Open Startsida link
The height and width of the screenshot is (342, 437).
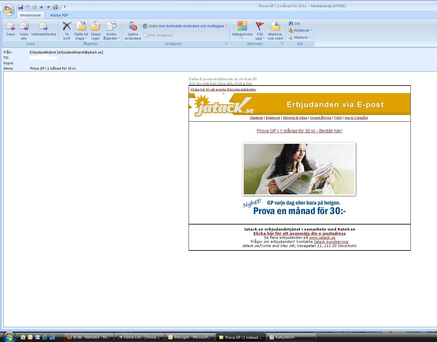pos(256,118)
